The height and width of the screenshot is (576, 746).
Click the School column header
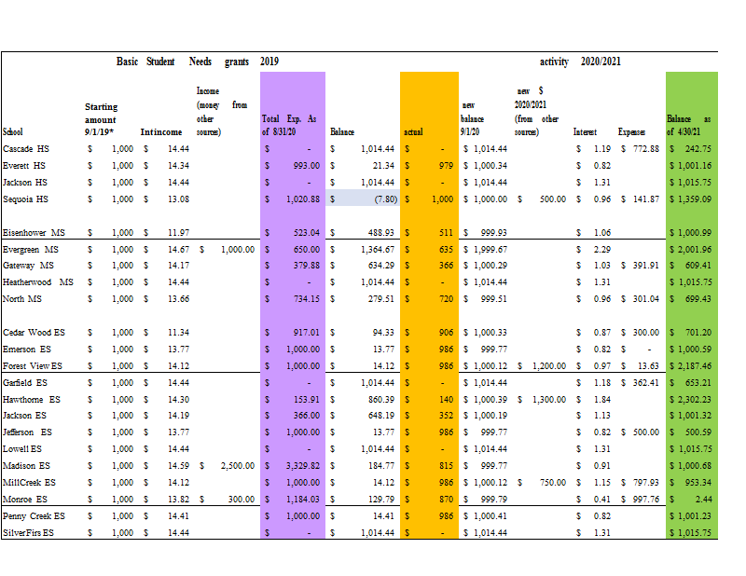[x=13, y=131]
